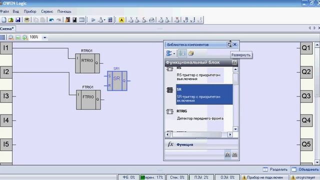320x180 pixels.
Task: Close the Библиотека компонентов panel
Action: [235, 44]
